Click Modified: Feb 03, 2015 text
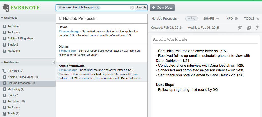 point(203,28)
